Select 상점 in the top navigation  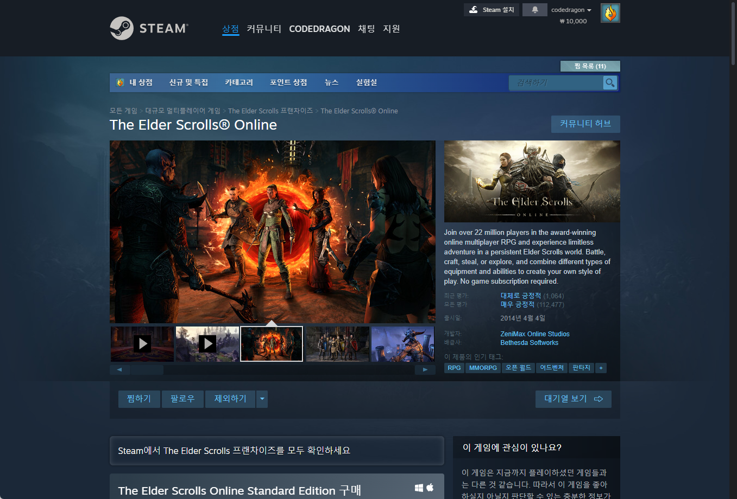pyautogui.click(x=230, y=29)
